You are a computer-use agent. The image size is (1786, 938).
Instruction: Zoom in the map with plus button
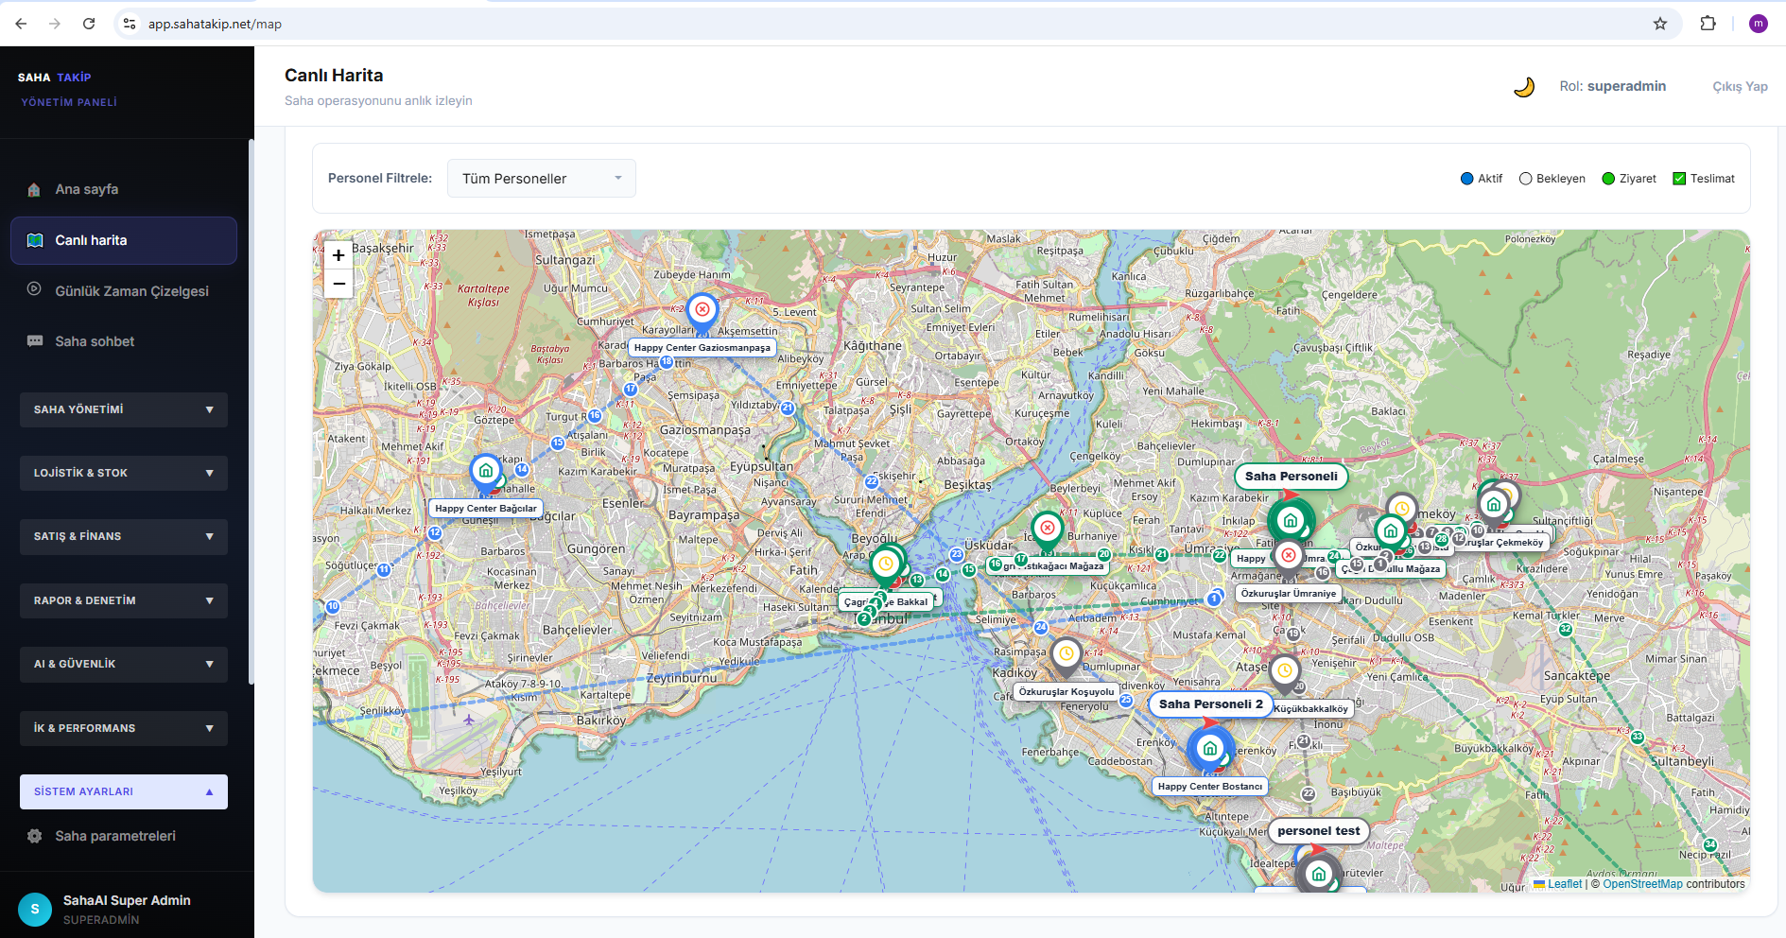coord(338,255)
